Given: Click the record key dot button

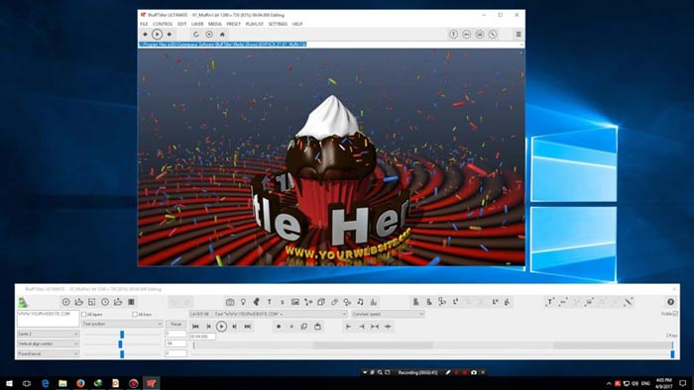Looking at the screenshot, I should point(279,327).
